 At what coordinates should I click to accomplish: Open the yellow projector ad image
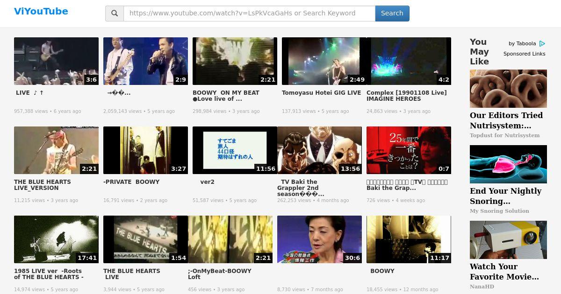(508, 240)
